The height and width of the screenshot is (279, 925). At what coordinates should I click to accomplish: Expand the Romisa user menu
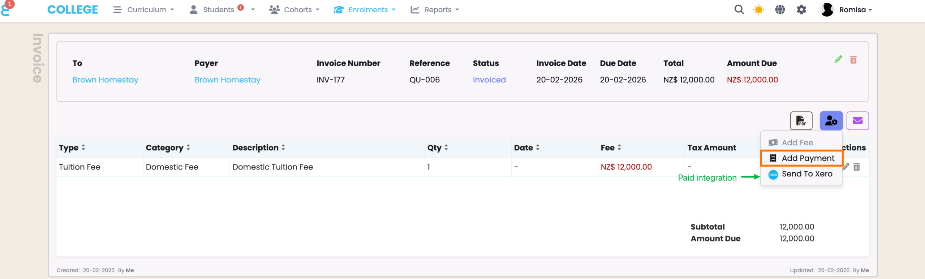(x=846, y=10)
